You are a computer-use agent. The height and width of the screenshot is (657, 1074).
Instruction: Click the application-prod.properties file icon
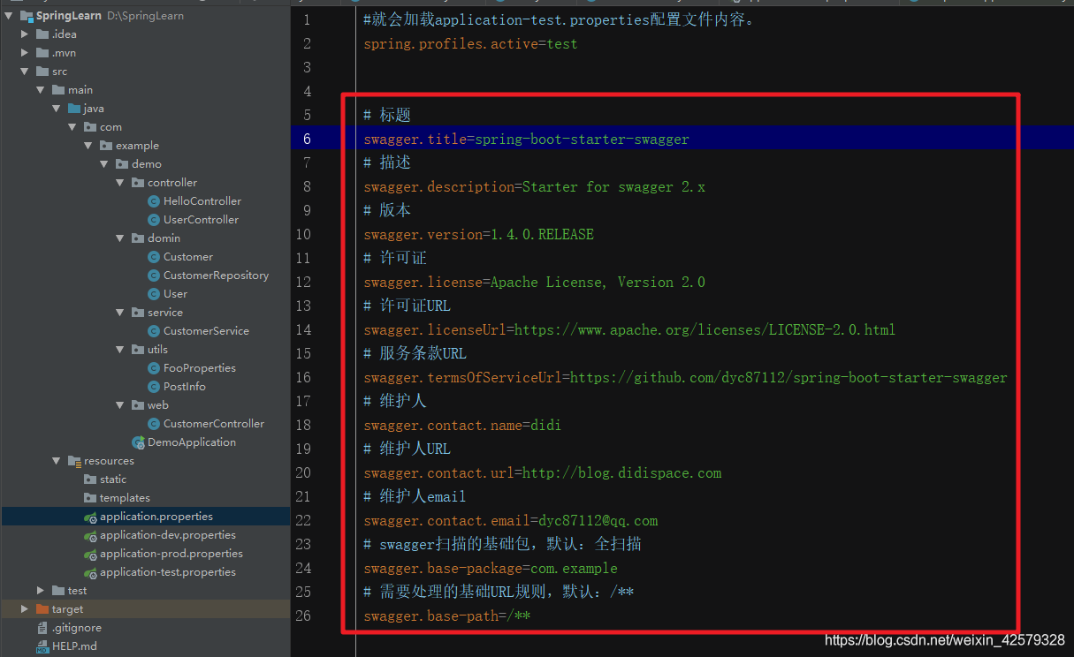point(90,555)
